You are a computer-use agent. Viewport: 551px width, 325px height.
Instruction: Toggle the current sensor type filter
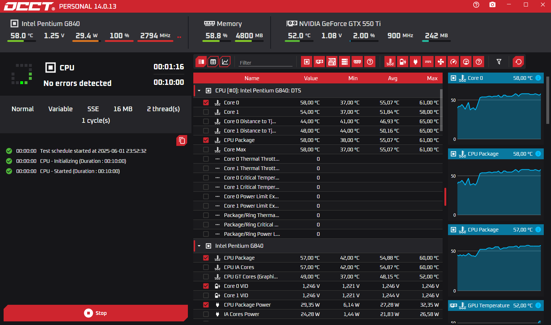coord(428,62)
